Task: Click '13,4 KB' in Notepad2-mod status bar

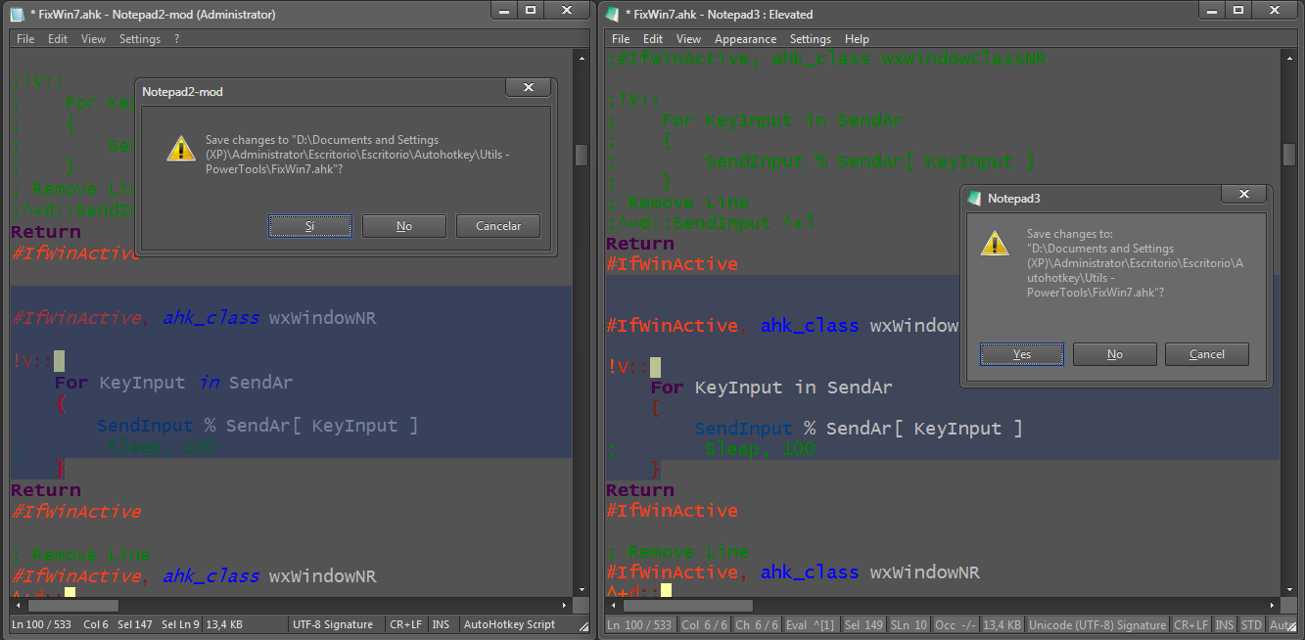Action: pos(224,624)
